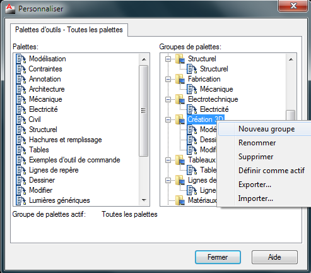This screenshot has width=311, height=273.
Task: Select the Electrotechnique group label
Action: [x=213, y=99]
